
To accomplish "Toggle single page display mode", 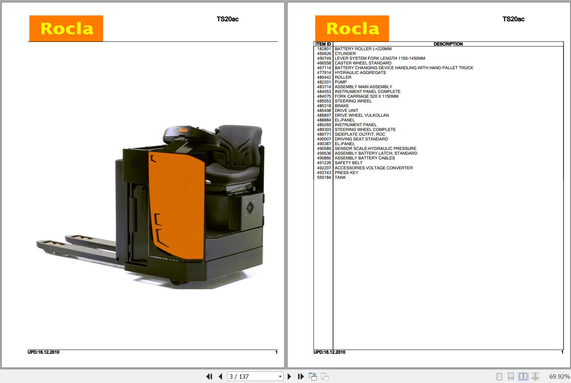I will (499, 376).
